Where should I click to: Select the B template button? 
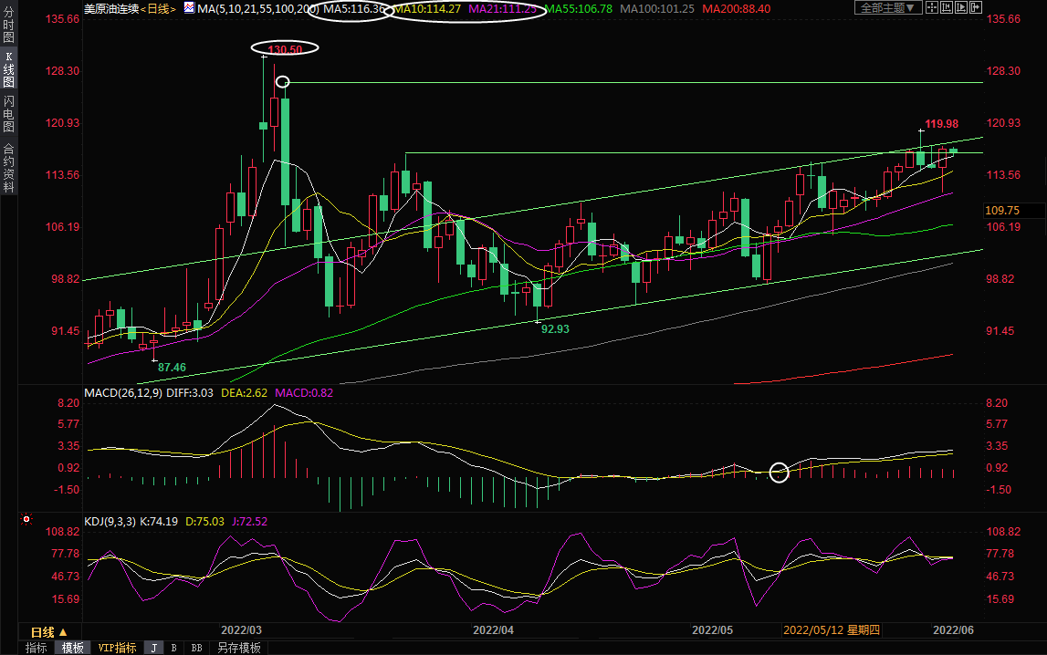tap(173, 648)
